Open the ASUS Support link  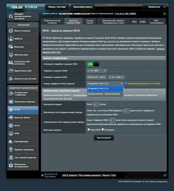70,175
